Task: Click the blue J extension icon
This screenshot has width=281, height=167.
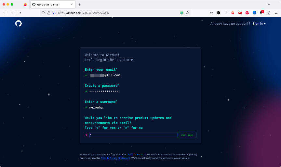Action: click(x=254, y=13)
